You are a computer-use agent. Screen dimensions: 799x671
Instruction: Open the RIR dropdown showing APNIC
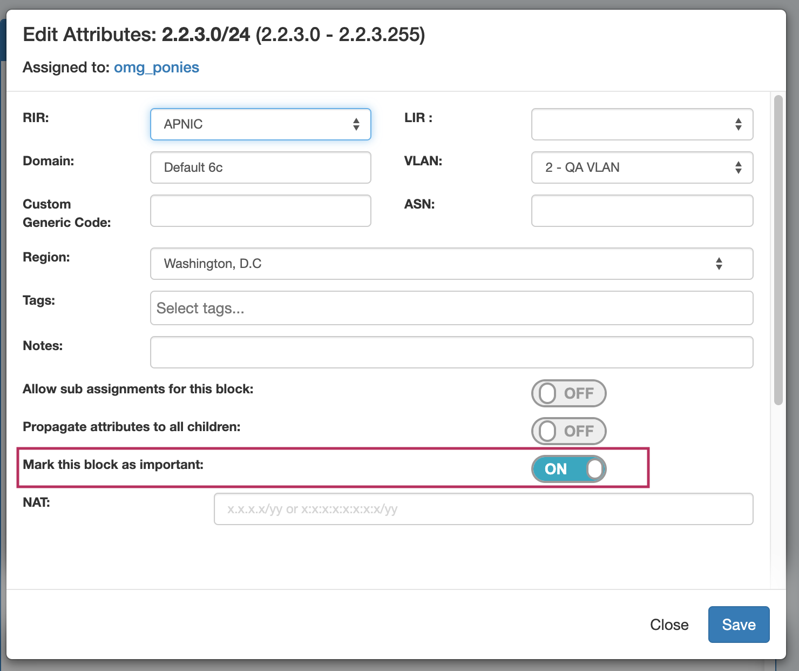(260, 124)
